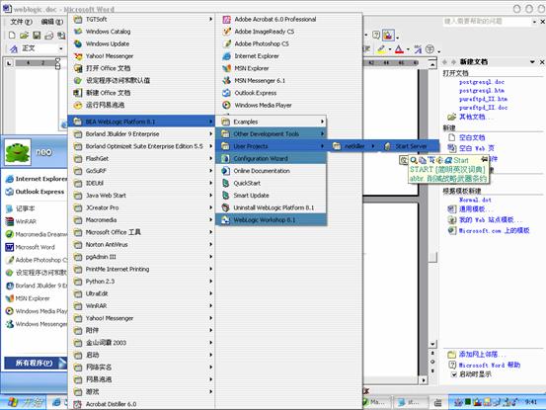This screenshot has width=546, height=410.
Task: Click the font color icon in the toolbar
Action: [x=399, y=49]
